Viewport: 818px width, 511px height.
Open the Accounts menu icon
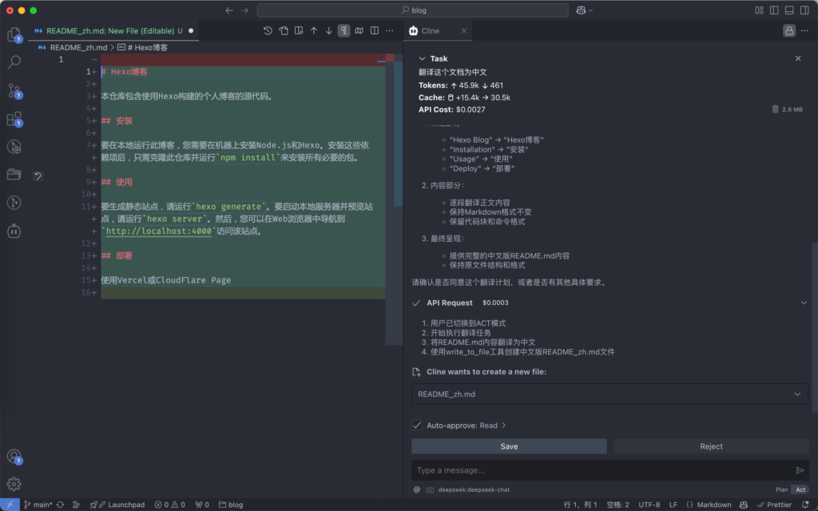(x=14, y=456)
